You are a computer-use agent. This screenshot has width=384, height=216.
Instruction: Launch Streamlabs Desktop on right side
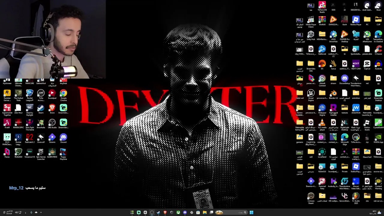click(378, 95)
